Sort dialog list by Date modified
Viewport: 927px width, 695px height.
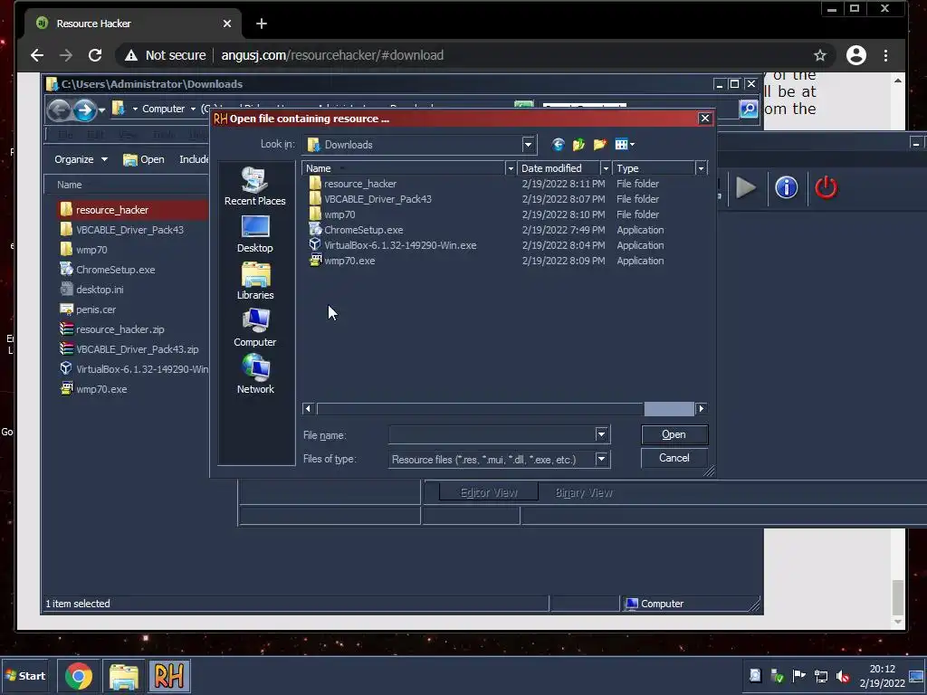pos(558,168)
